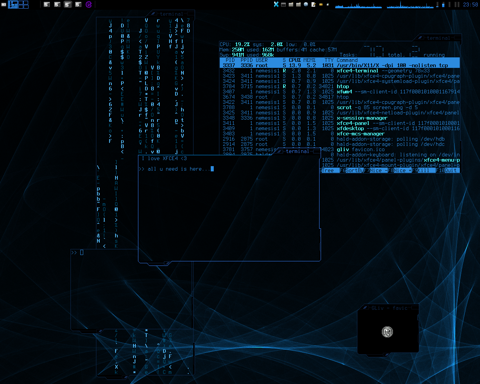Click Nice + (F8) in htop
The image size is (480, 384).
(402, 170)
